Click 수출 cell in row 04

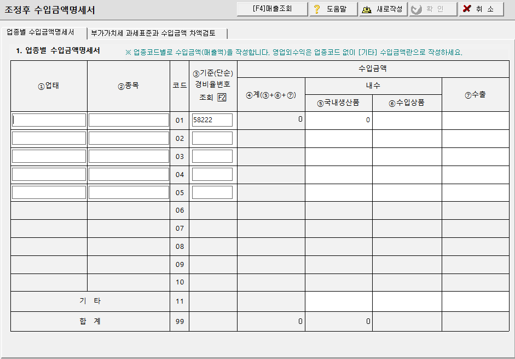click(x=476, y=175)
